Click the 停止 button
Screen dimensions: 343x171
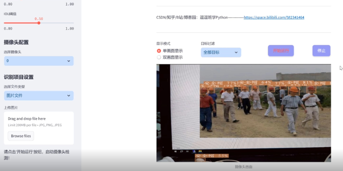[321, 50]
